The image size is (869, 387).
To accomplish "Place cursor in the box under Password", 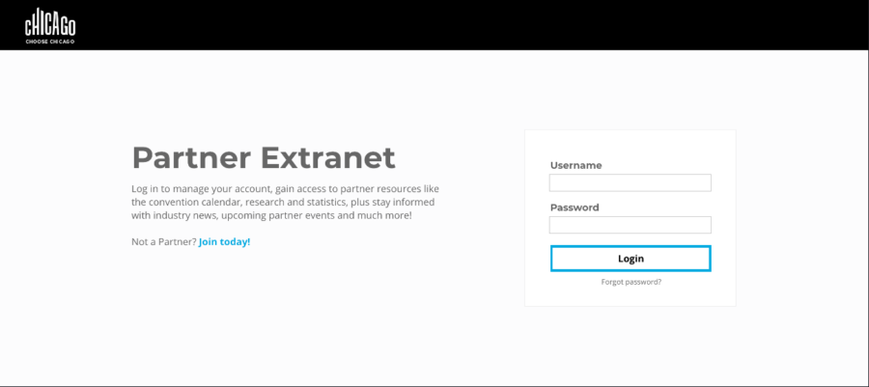I will click(x=631, y=225).
